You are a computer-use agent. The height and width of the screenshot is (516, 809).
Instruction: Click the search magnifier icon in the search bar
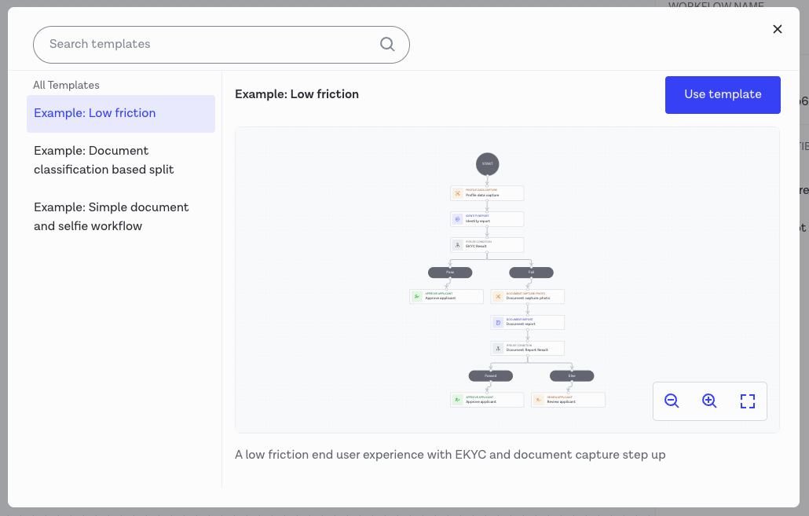click(x=387, y=45)
